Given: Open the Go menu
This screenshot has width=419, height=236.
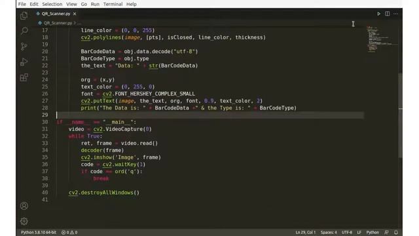Looking at the screenshot, I should tap(84, 4).
